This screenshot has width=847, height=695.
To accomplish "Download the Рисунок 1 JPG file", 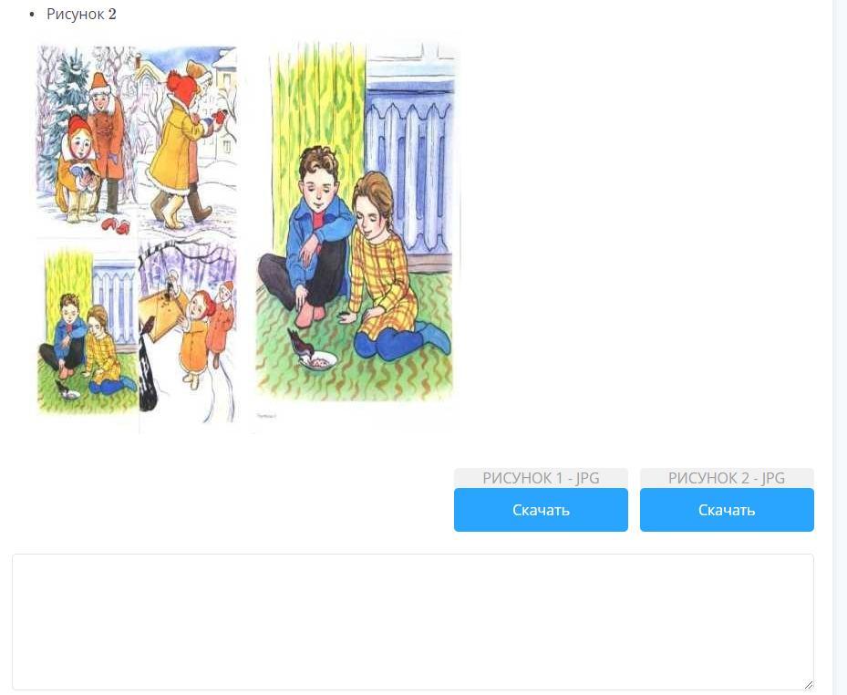I will click(x=541, y=510).
